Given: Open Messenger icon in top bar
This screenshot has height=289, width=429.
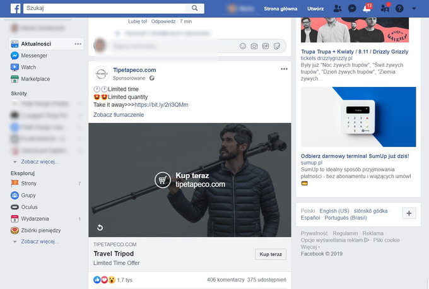Looking at the screenshot, I should click(x=352, y=9).
